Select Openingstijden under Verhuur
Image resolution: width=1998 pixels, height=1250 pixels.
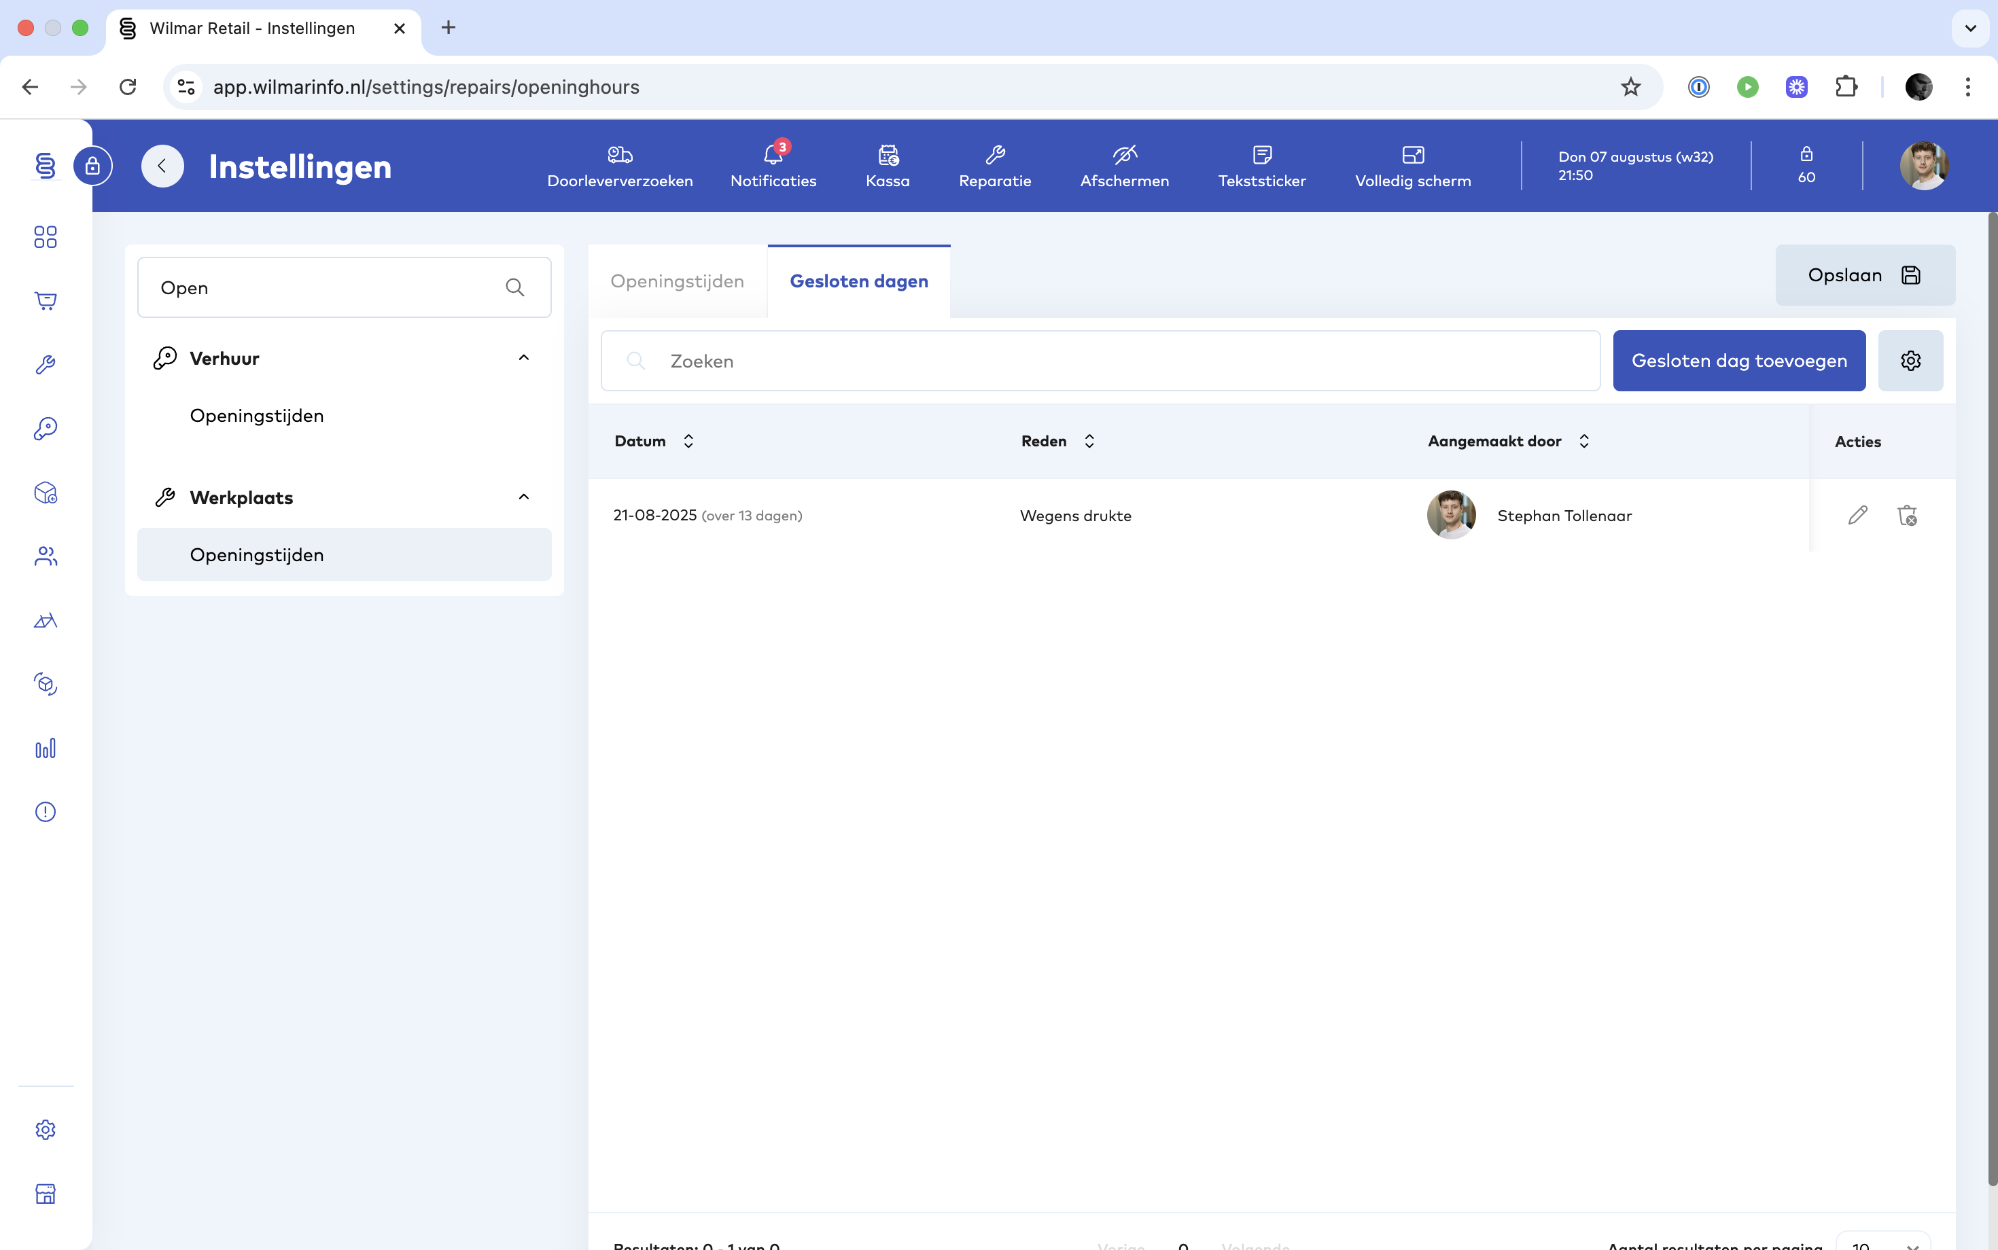[x=257, y=416]
